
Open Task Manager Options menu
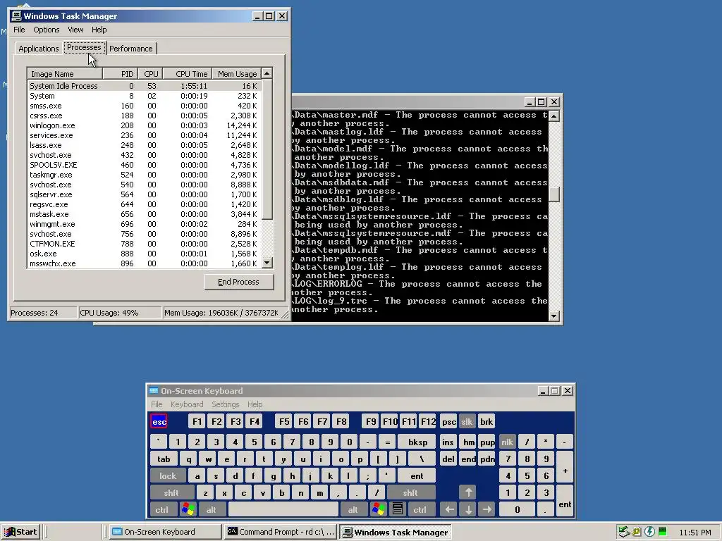[x=46, y=30]
